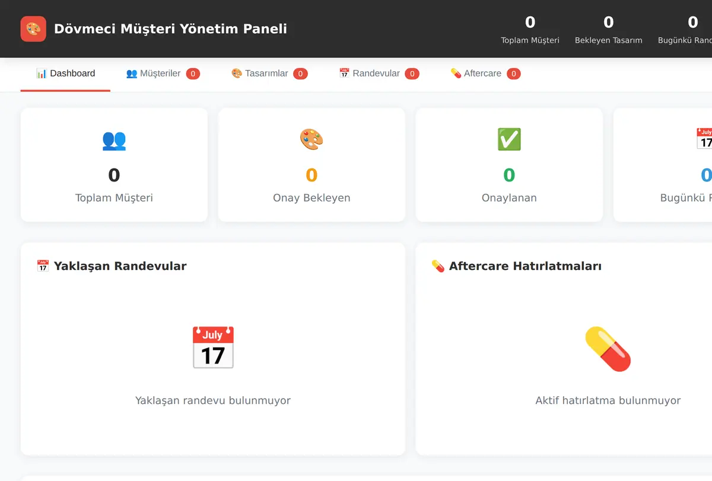Click the large pill icon in Aftercare Hatırlatmaları
This screenshot has height=481, width=712.
[x=608, y=349]
